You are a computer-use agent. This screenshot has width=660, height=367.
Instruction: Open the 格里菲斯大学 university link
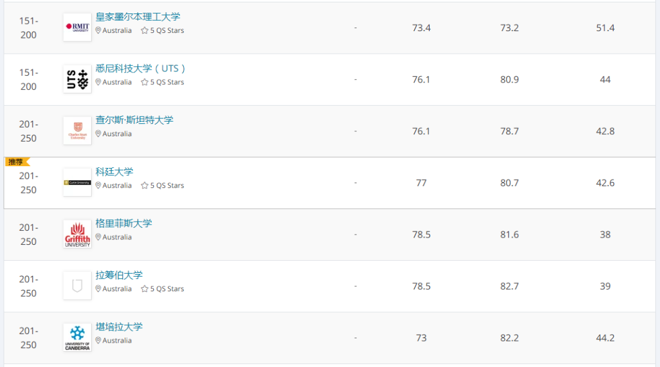[124, 223]
